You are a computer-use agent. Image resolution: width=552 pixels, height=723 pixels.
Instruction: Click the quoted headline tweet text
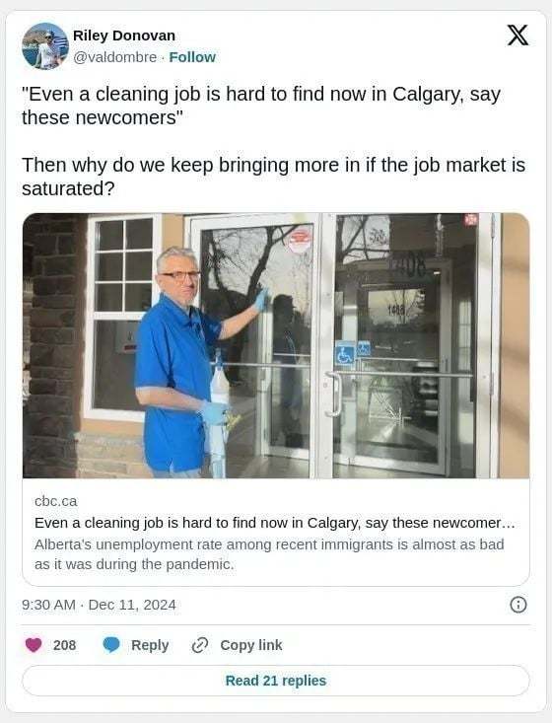[x=261, y=106]
